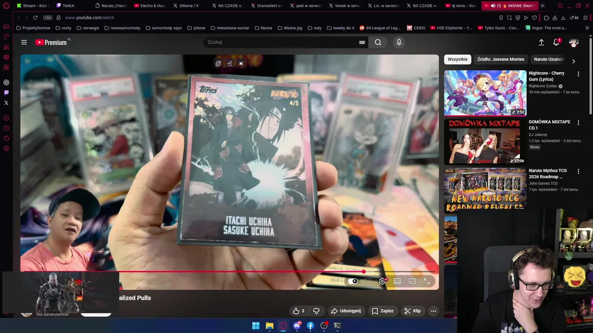593x333 pixels.
Task: Open X (Twitter) in the Opera sidebar
Action: point(6,103)
